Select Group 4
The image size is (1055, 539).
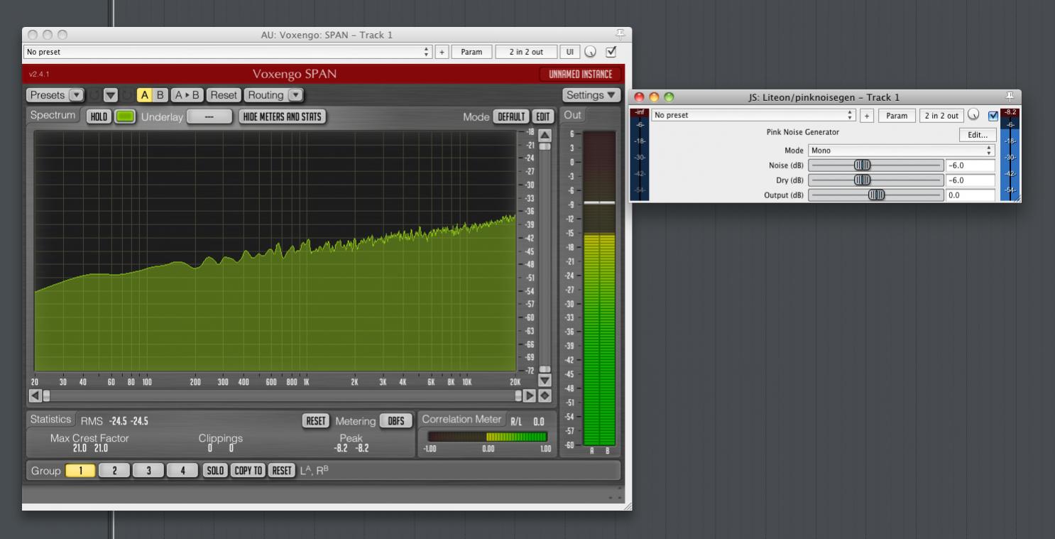(x=182, y=470)
